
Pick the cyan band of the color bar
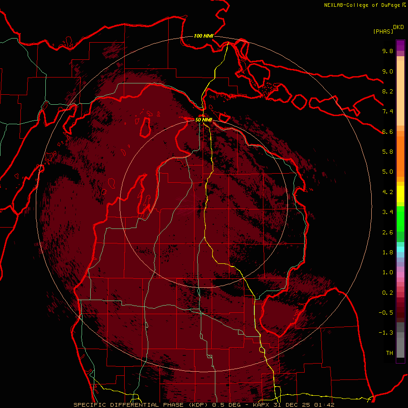point(400,249)
